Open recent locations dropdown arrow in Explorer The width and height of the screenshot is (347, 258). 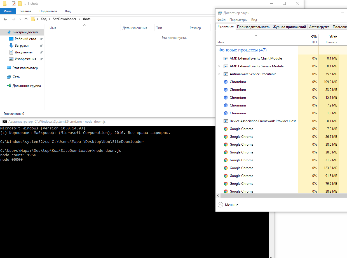click(20, 19)
